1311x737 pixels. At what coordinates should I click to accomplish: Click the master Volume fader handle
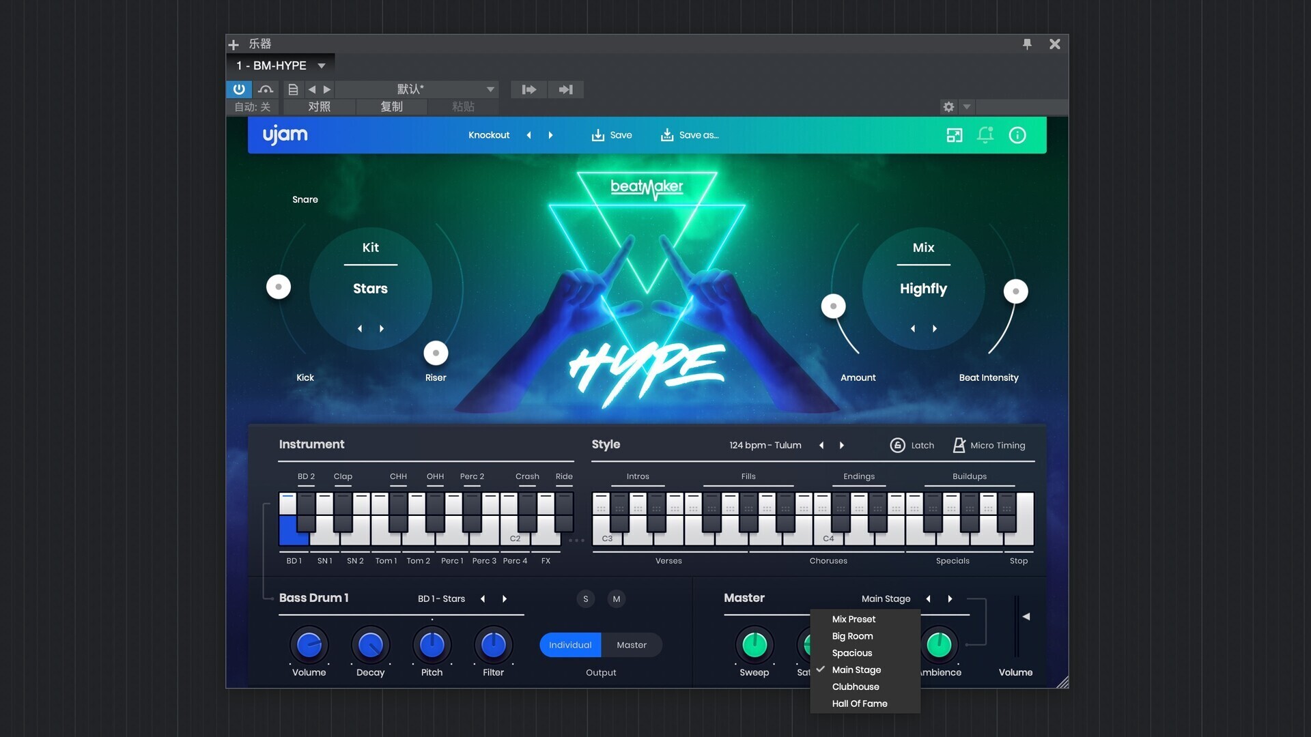click(1026, 616)
